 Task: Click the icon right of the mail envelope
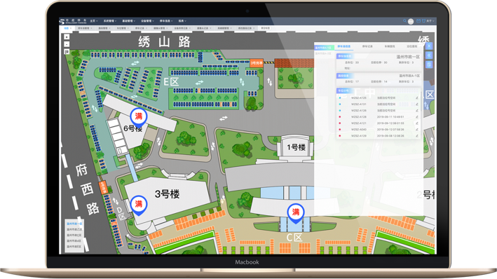pos(423,21)
